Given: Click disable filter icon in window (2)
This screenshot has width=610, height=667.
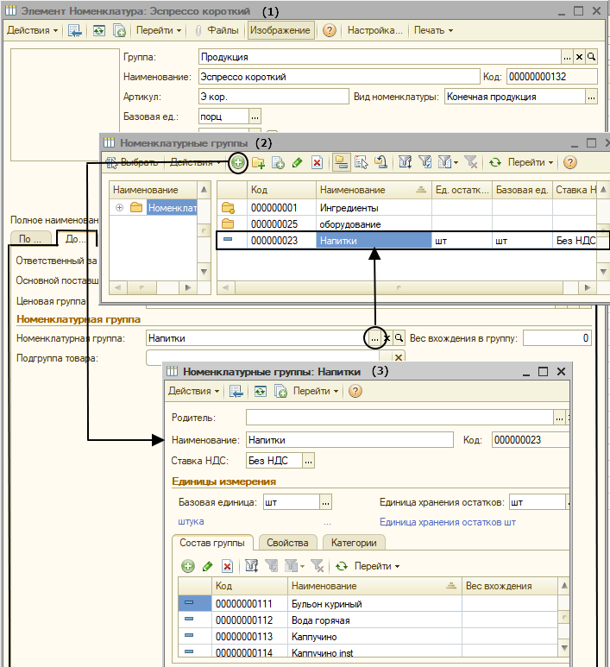Looking at the screenshot, I should click(471, 162).
